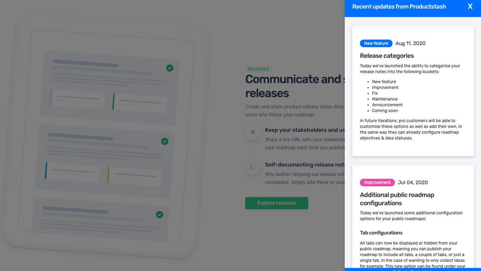Viewport: 481px width, 271px height.
Task: Click the Recent updates from Productstash title
Action: pyautogui.click(x=399, y=6)
